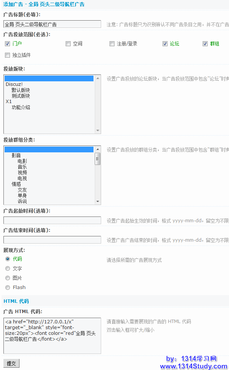Click scroll up arrow of group category list
The image size is (229, 370).
98,149
